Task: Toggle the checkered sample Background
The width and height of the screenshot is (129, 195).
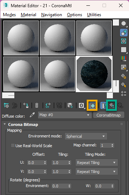Action: point(124,41)
